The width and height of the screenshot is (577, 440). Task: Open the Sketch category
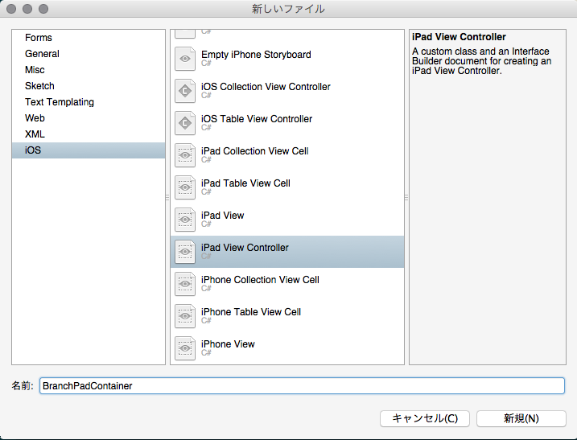pos(89,86)
